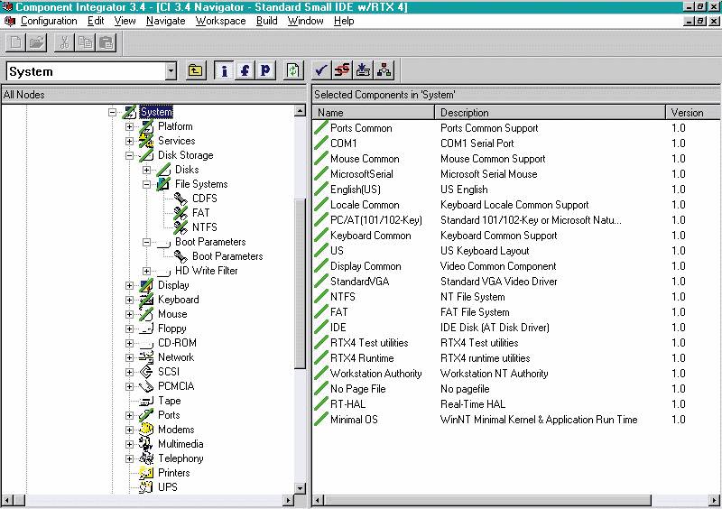Sort list by the Description column header
The image size is (722, 509).
click(x=551, y=113)
